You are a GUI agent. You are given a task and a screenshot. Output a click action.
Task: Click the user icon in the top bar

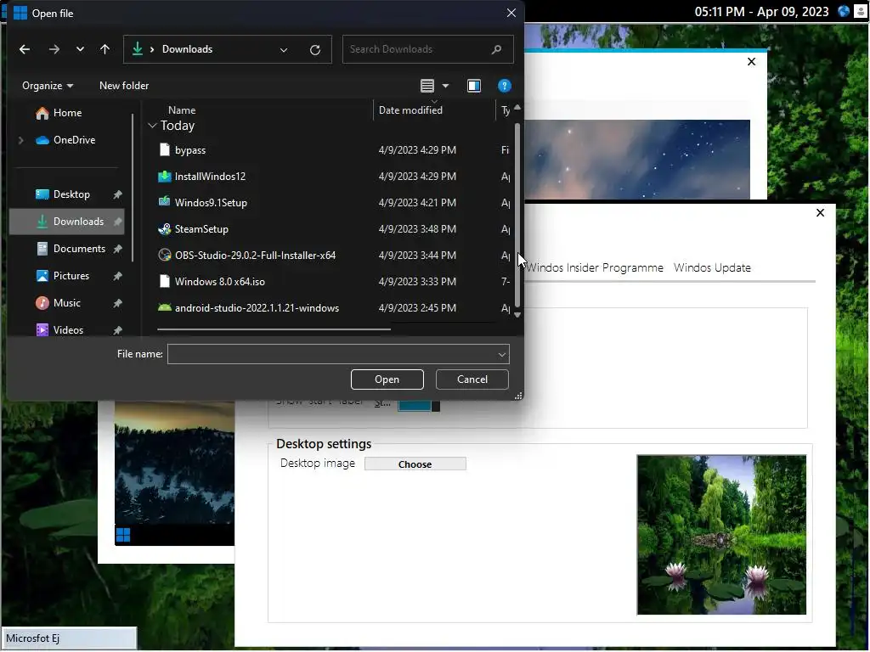861,11
